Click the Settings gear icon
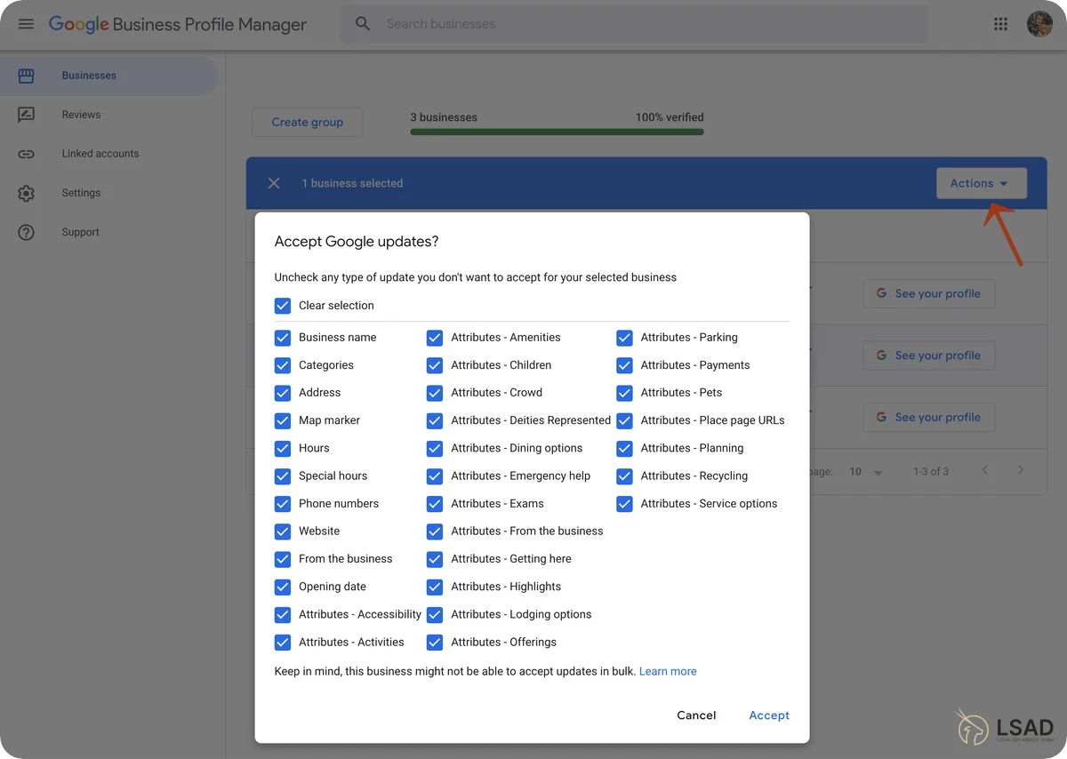The height and width of the screenshot is (759, 1067). coord(26,193)
